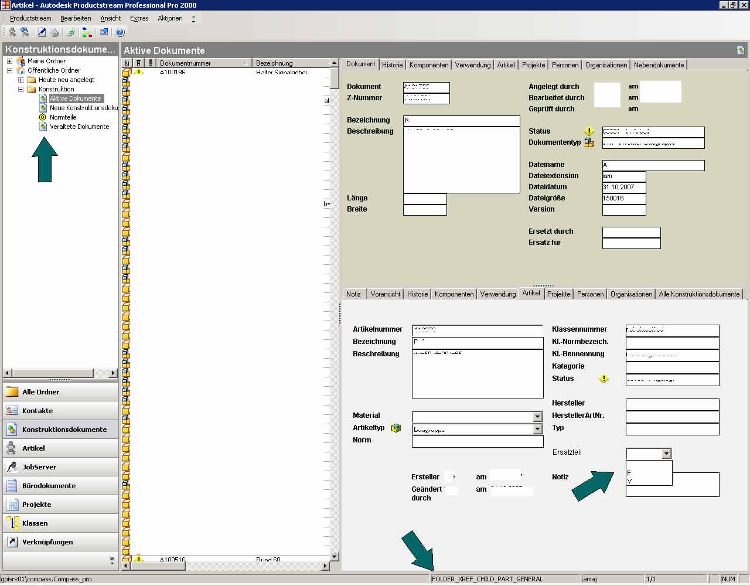Expand the Meine Ordner tree node
Screen dimensions: 750x586
tap(9, 61)
